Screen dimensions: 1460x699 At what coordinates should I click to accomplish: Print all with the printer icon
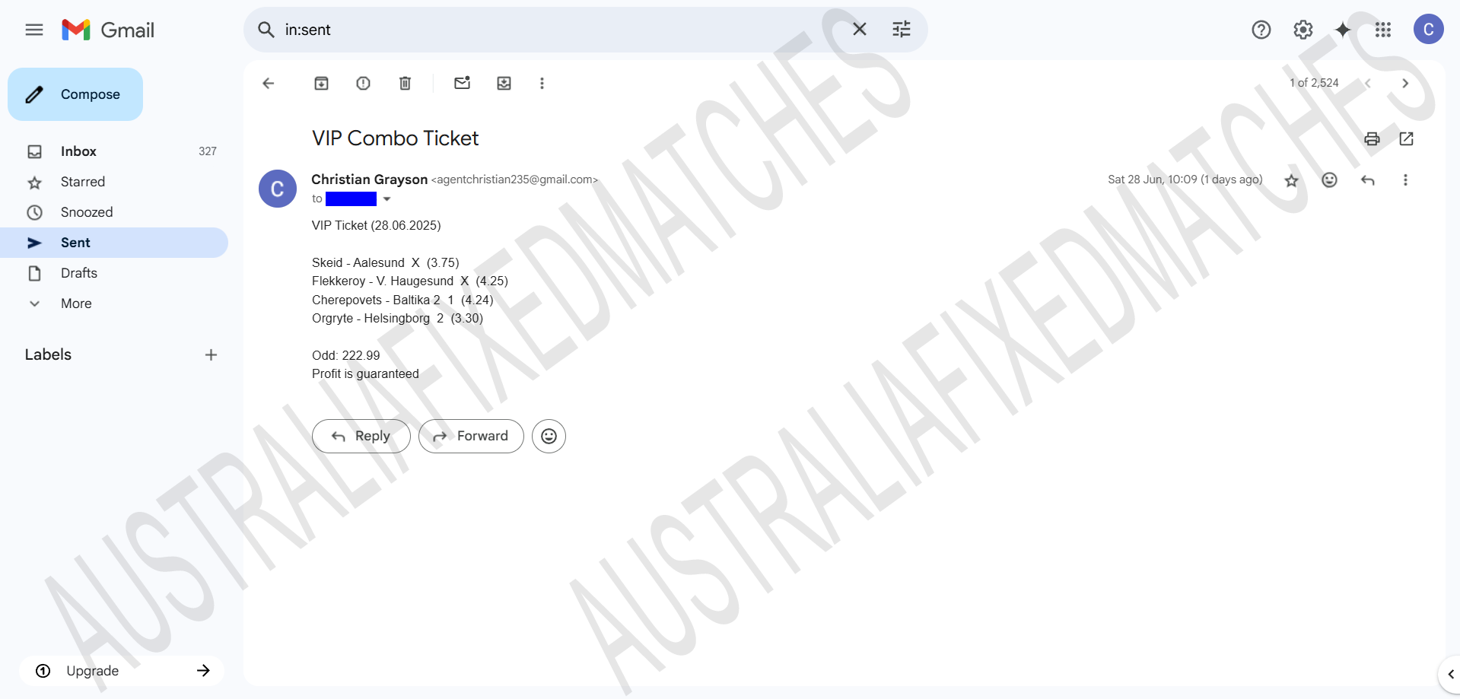[1372, 138]
